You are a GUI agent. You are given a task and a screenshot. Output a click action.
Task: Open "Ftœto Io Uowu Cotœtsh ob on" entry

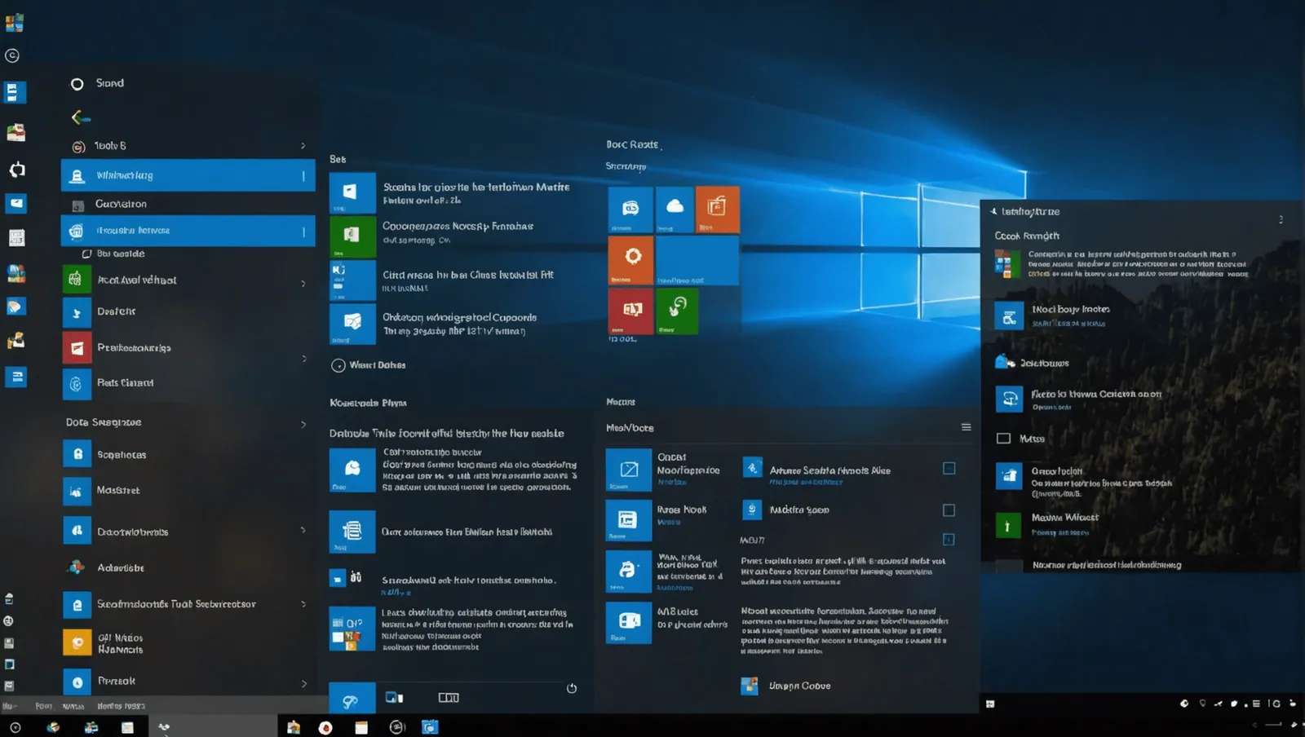pyautogui.click(x=1095, y=395)
